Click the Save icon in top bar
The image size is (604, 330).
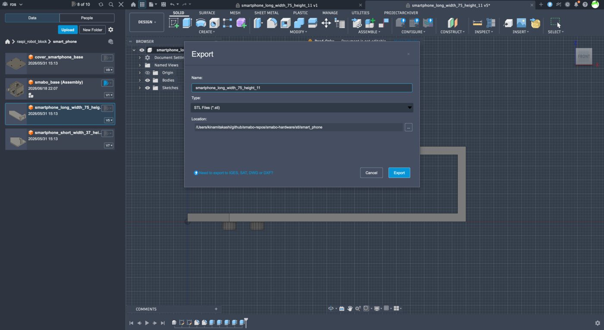[x=164, y=4]
